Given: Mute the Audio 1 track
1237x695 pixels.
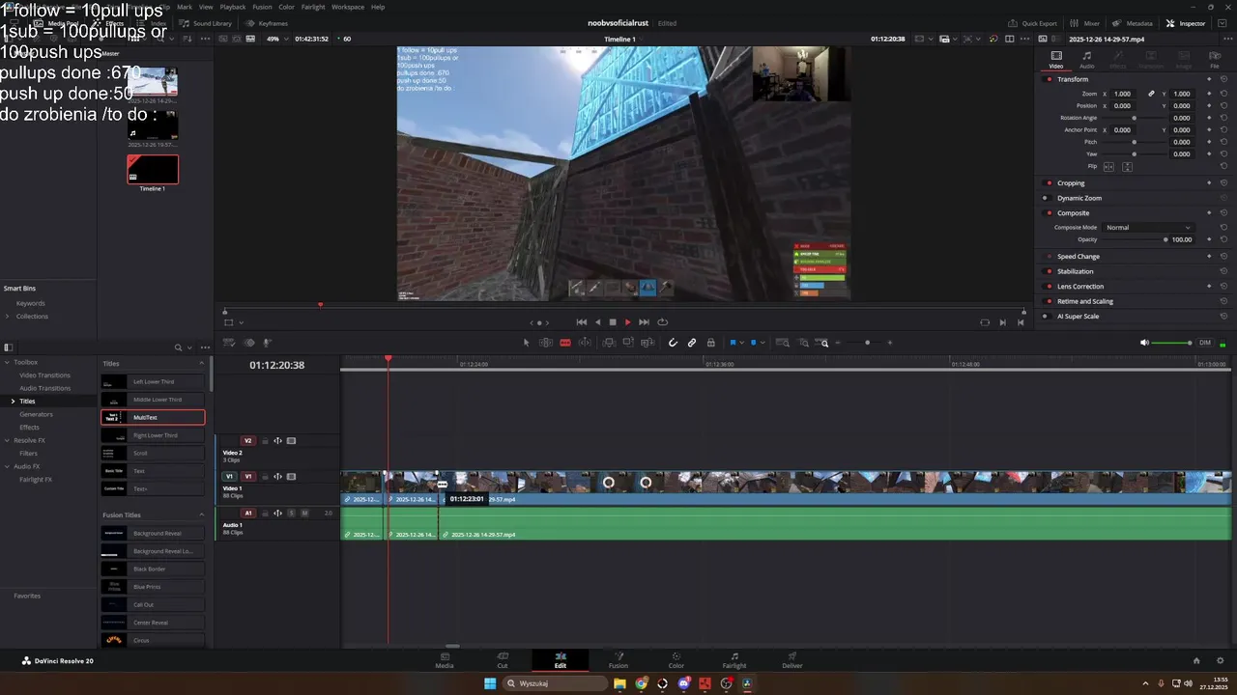Looking at the screenshot, I should tap(304, 513).
